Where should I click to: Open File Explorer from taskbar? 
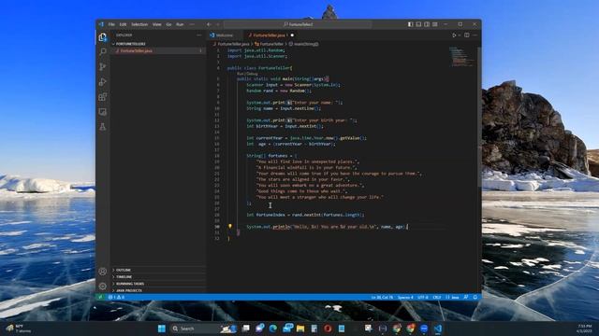(x=300, y=329)
